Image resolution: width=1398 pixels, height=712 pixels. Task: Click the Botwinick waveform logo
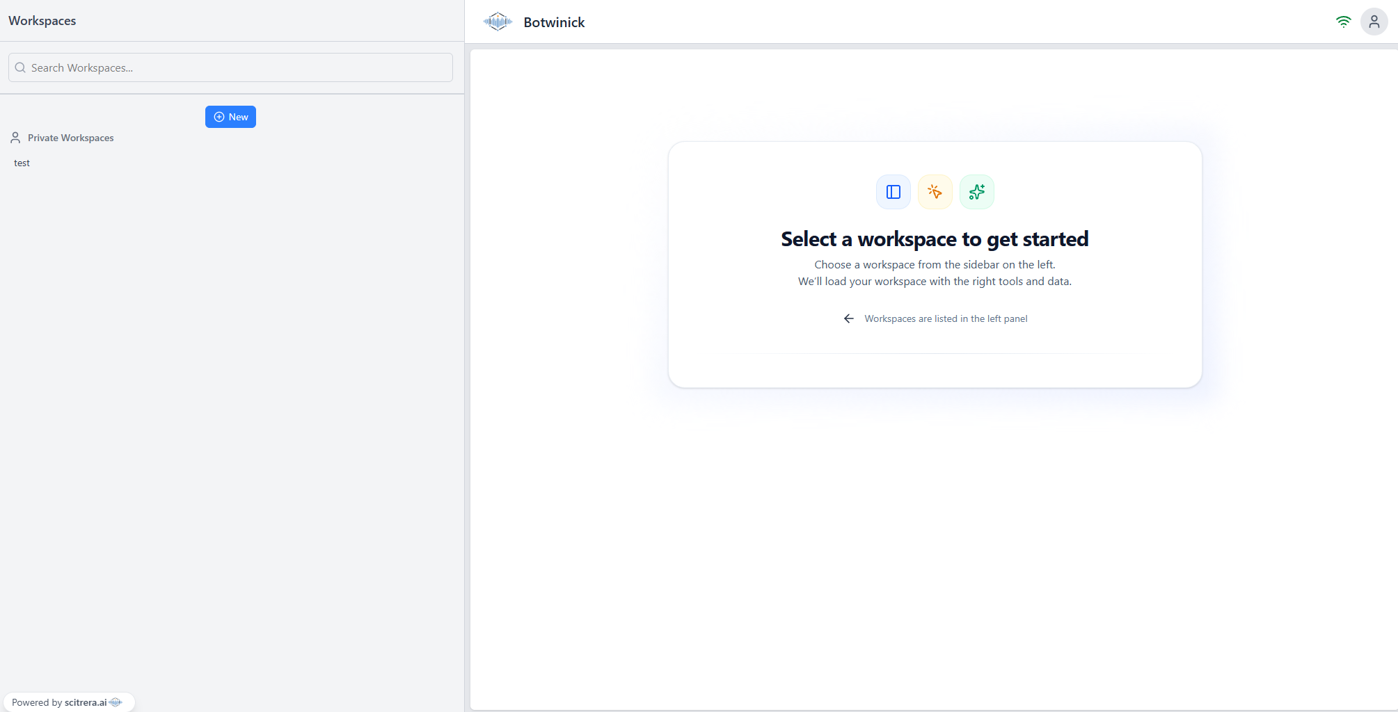coord(498,22)
